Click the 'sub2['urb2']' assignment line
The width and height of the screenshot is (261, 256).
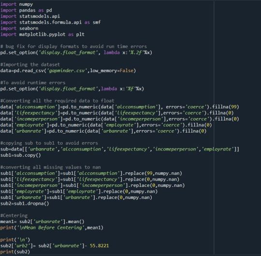[55, 246]
